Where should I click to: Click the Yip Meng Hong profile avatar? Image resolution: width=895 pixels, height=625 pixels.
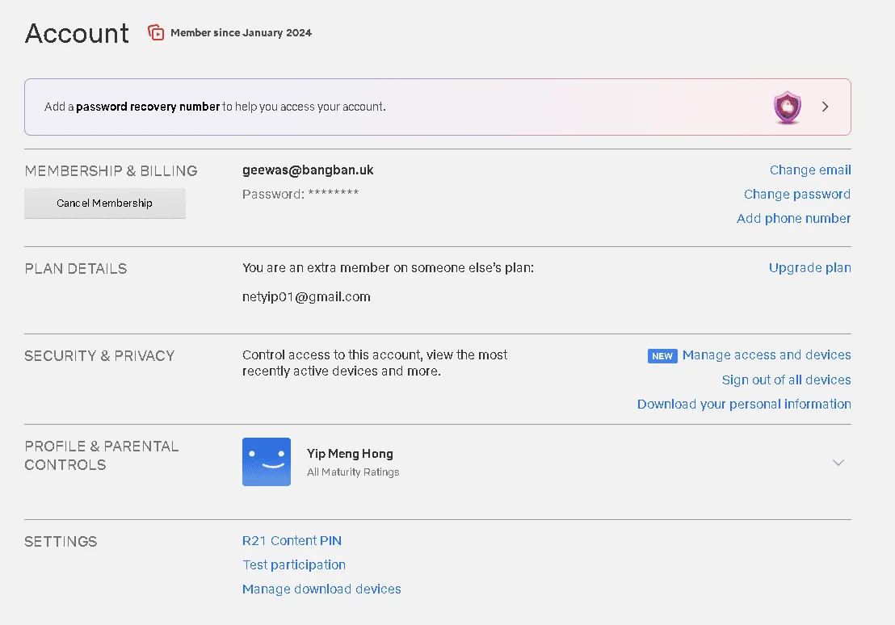[267, 462]
